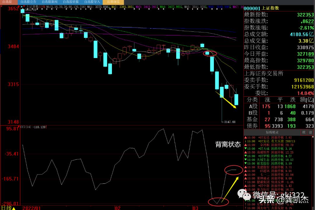Click the red circle marking the CCI low
This screenshot has width=315, height=210.
click(218, 202)
